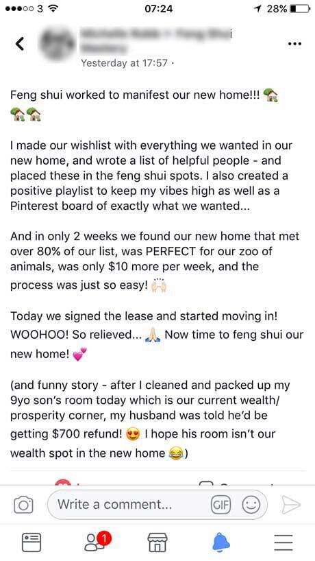The image size is (315, 561).
Task: Open the camera to attach a photo
Action: 23,505
